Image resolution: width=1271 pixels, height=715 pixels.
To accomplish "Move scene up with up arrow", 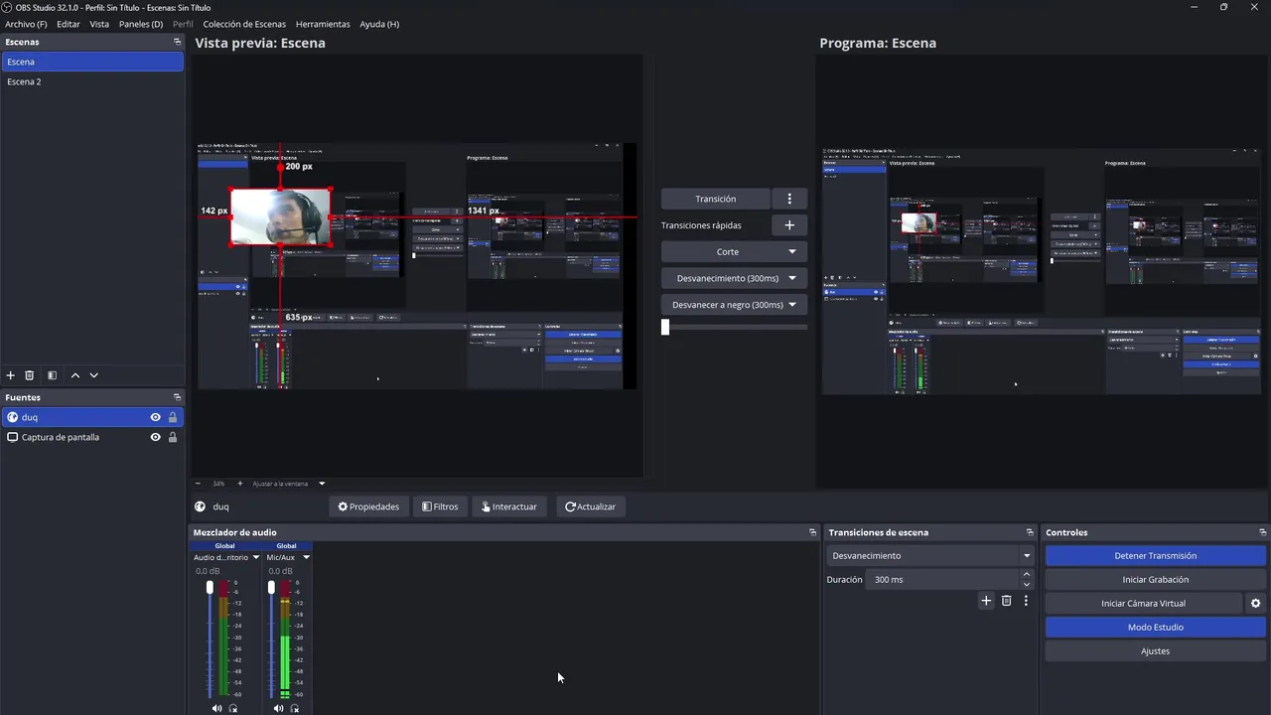I will [75, 375].
